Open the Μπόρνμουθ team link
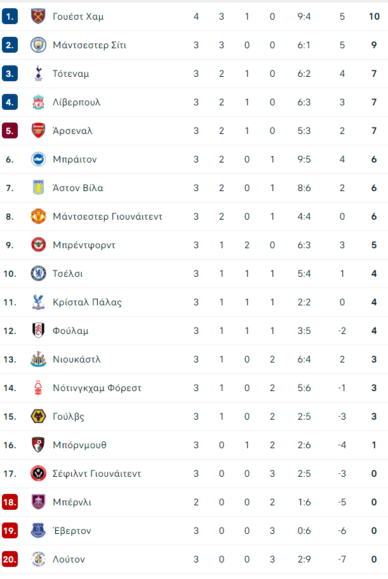The width and height of the screenshot is (388, 579). tap(79, 445)
